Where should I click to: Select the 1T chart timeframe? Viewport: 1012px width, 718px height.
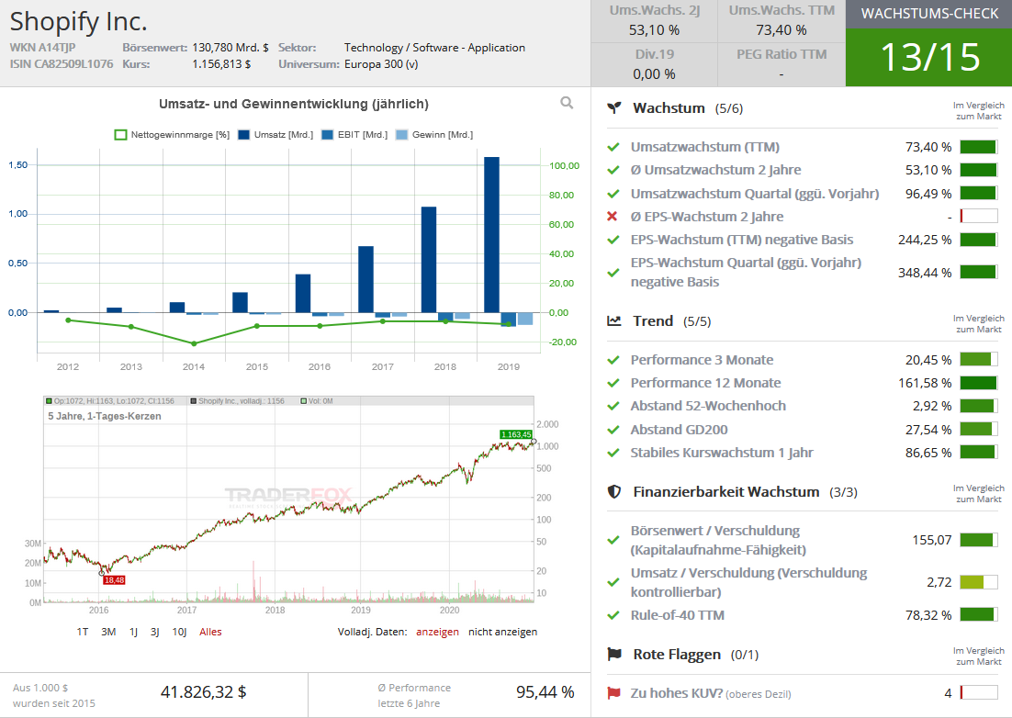[x=83, y=633]
